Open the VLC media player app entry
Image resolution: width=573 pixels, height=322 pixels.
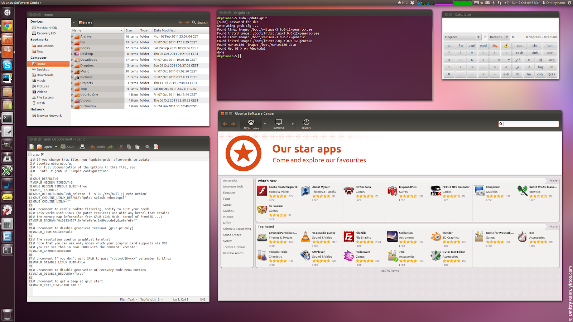321,239
